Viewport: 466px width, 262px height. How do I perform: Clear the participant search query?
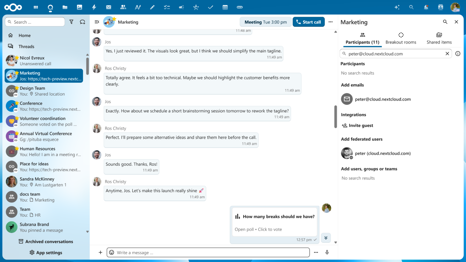click(x=447, y=53)
